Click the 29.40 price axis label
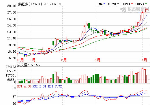150x105 pixels. pos(12,6)
